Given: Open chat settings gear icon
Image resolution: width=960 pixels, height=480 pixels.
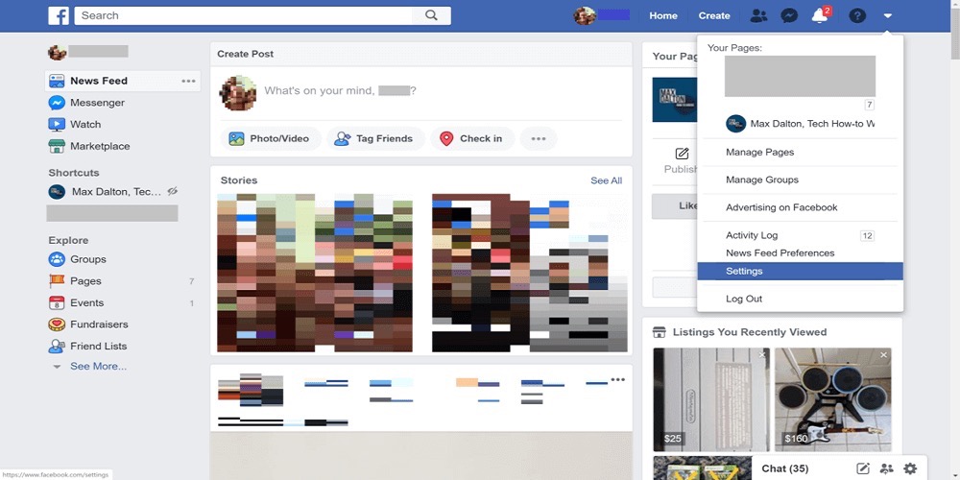Looking at the screenshot, I should pos(910,469).
